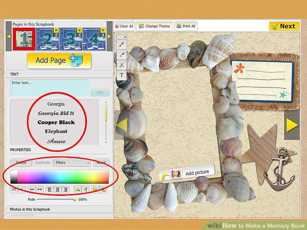Choose the Cooper Black font
The width and height of the screenshot is (307, 230).
pos(56,122)
